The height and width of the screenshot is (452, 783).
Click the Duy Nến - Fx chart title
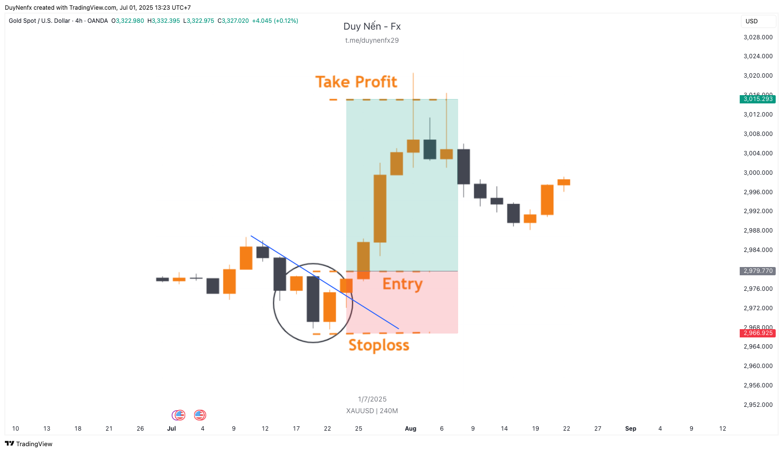pos(372,27)
